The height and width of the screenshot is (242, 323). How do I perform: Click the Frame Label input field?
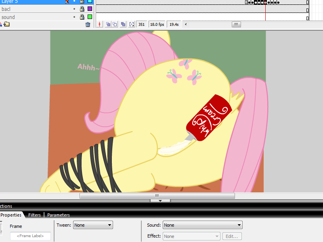[30, 236]
